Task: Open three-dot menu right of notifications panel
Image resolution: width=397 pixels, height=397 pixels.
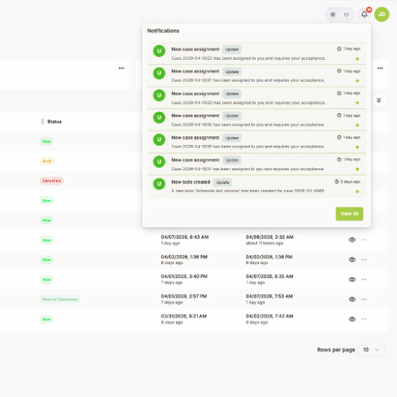Action: 380,68
